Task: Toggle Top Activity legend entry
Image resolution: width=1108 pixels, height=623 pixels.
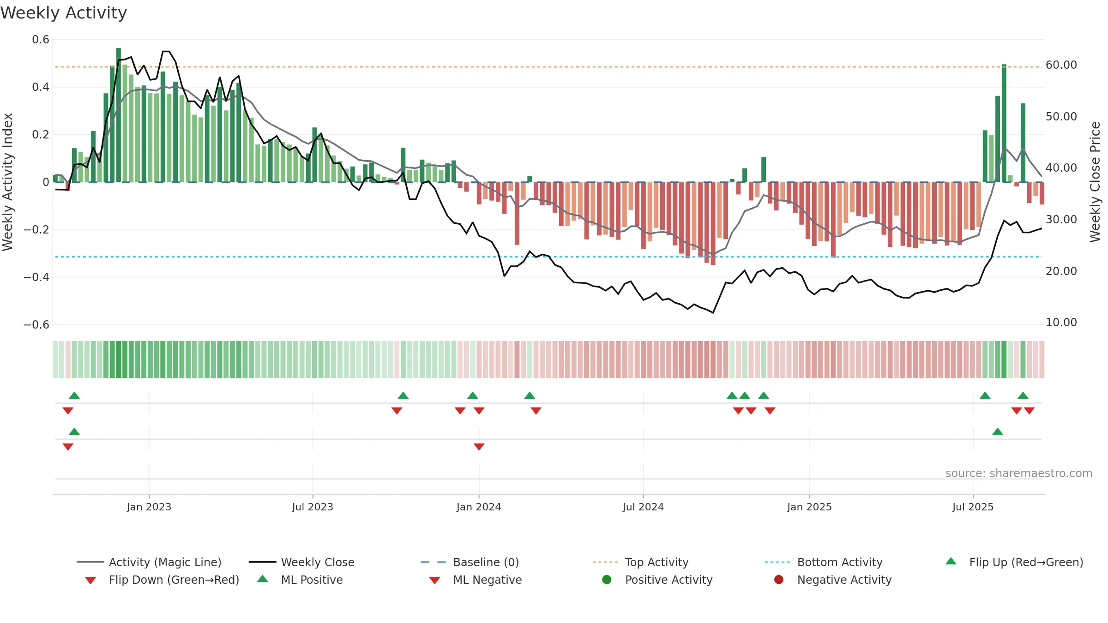Action: pos(640,562)
